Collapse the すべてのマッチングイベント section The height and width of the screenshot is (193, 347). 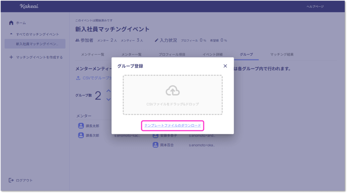(x=11, y=34)
